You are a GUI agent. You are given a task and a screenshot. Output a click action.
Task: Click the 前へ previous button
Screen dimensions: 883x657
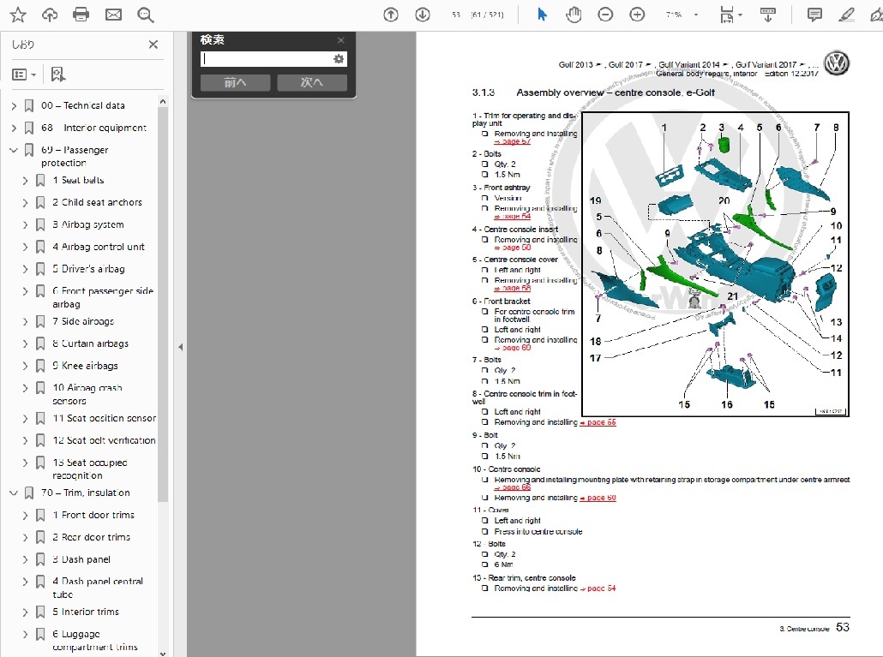point(235,83)
